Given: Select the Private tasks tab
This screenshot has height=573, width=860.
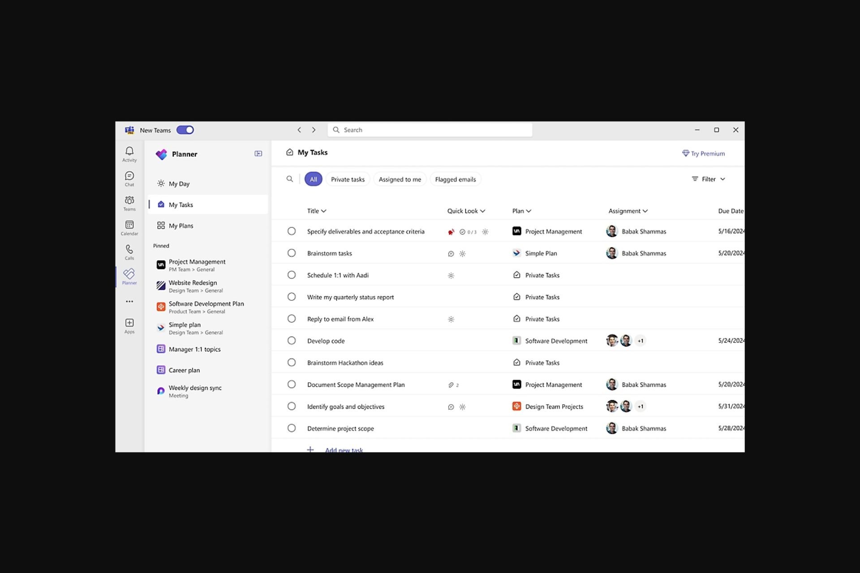Looking at the screenshot, I should coord(348,179).
